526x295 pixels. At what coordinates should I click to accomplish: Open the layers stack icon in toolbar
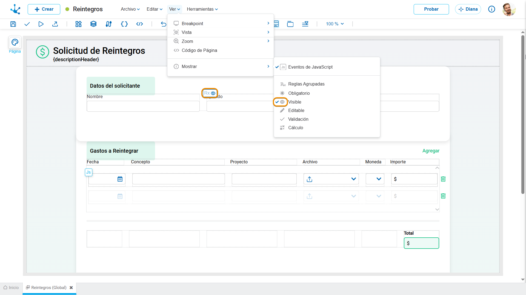tap(93, 24)
